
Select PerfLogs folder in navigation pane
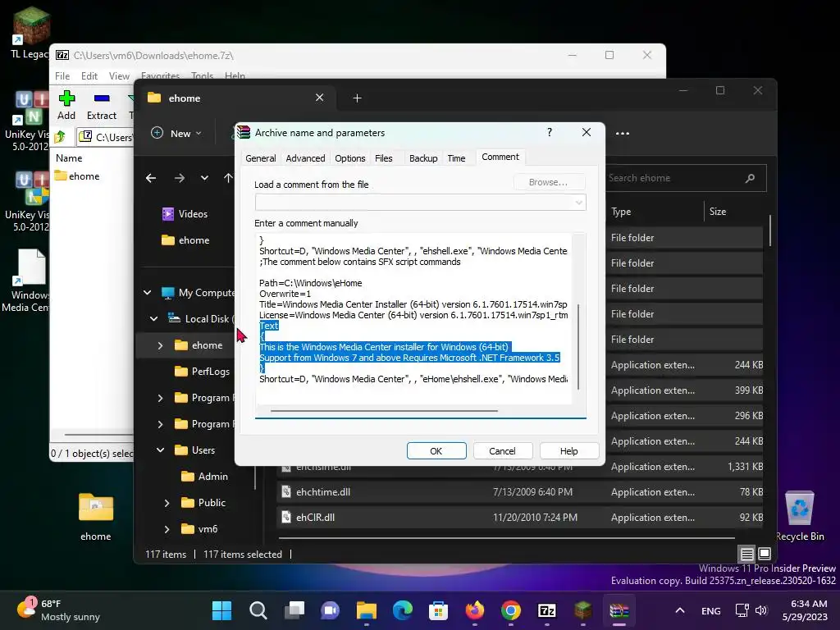[203, 372]
